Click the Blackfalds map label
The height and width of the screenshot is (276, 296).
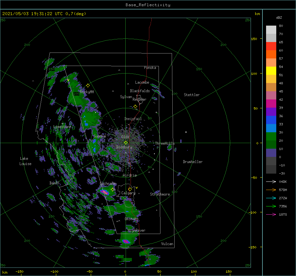pyautogui.click(x=140, y=91)
